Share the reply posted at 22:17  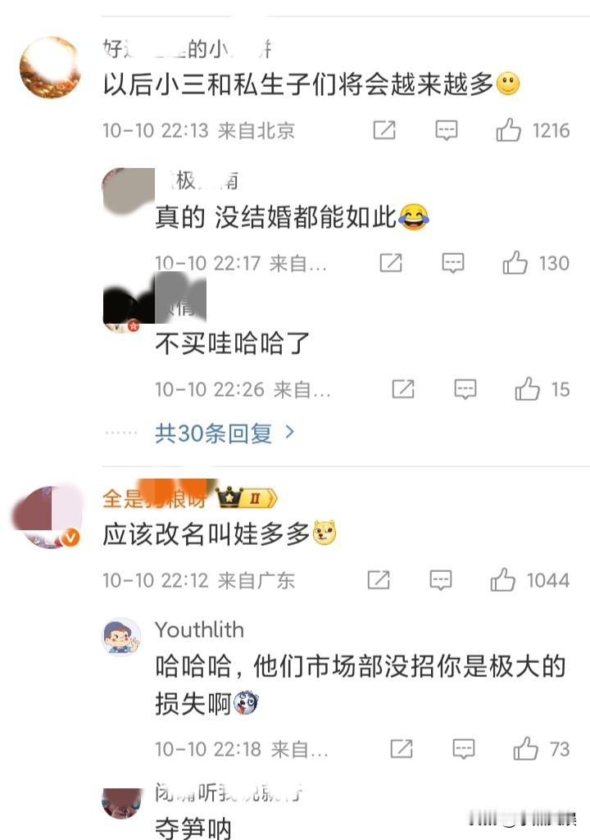pyautogui.click(x=391, y=262)
